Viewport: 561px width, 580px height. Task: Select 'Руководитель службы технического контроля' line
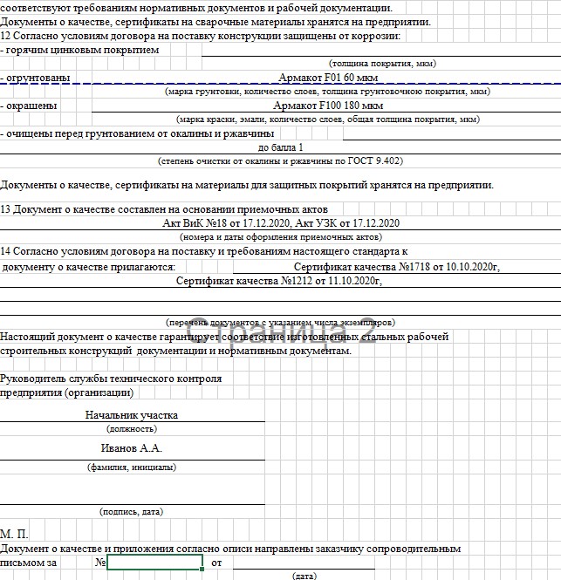coord(111,379)
